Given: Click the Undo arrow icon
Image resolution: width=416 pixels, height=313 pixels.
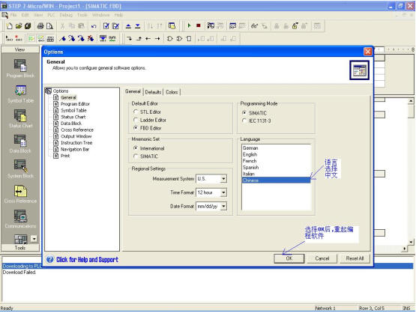Looking at the screenshot, I should [x=94, y=26].
